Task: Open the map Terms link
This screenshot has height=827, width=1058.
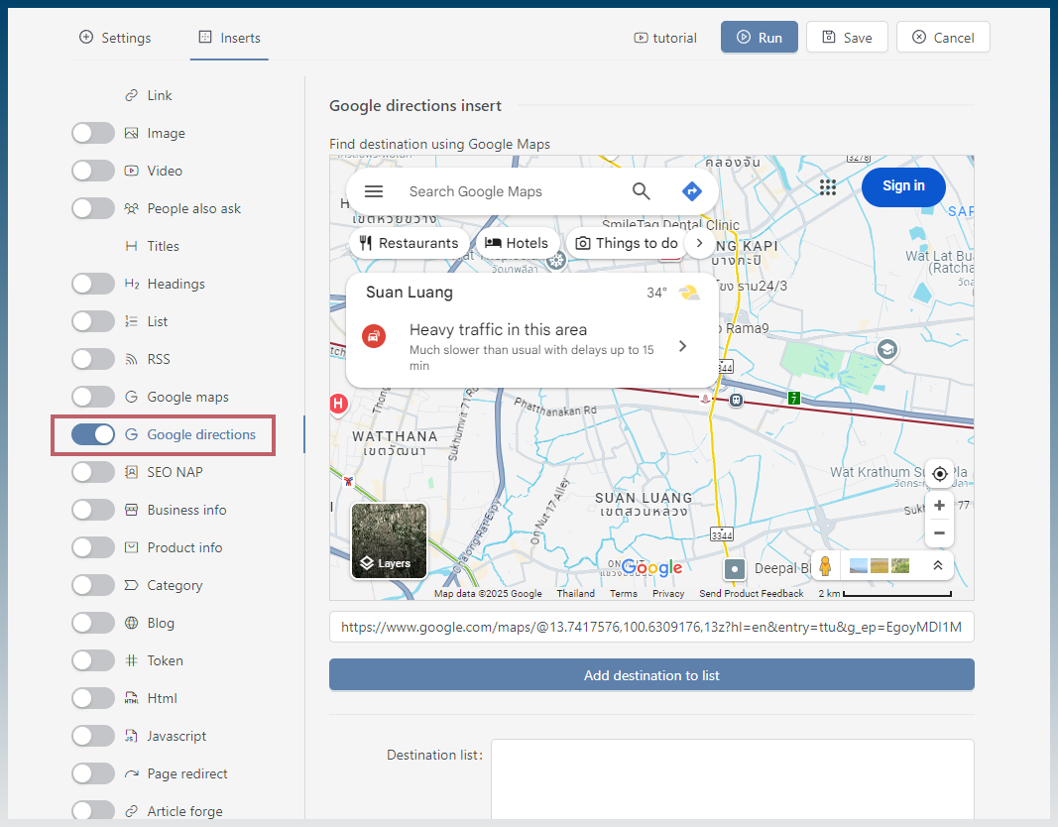Action: tap(624, 594)
